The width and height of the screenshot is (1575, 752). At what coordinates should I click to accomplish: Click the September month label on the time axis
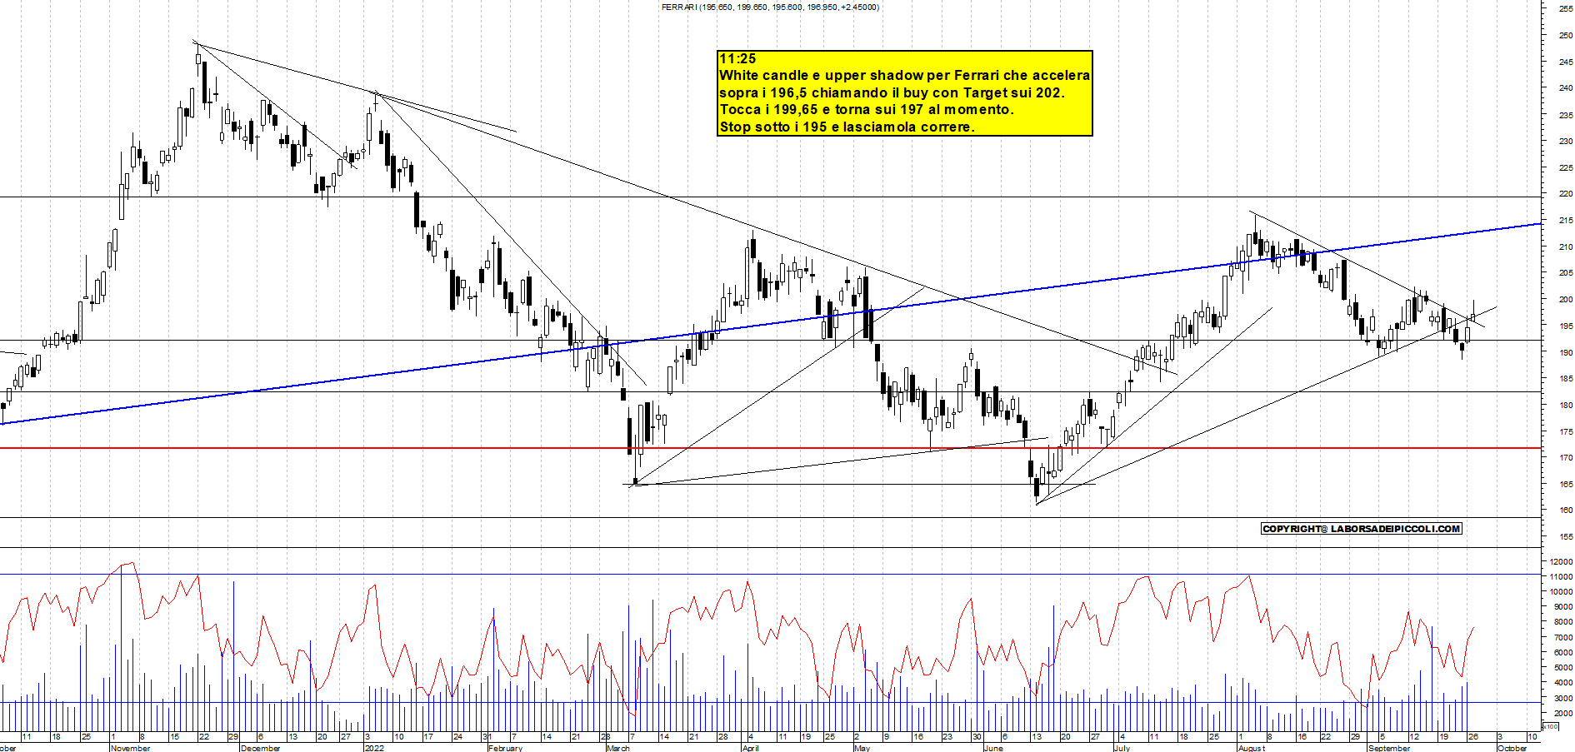pos(1390,748)
